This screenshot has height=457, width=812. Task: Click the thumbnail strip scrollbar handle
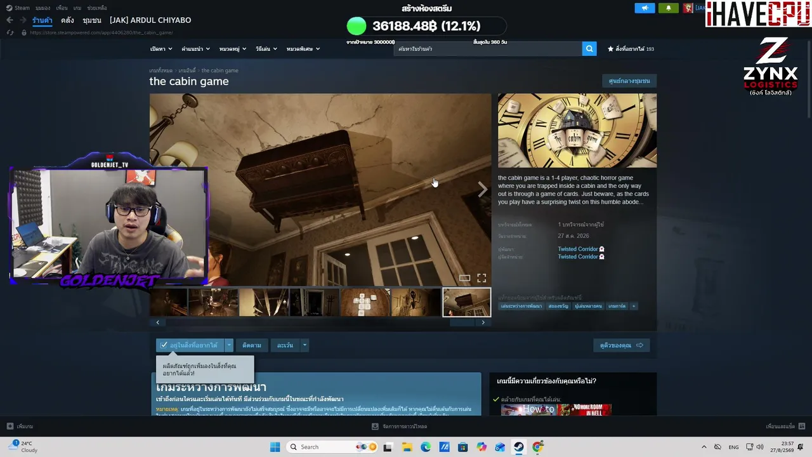[462, 322]
